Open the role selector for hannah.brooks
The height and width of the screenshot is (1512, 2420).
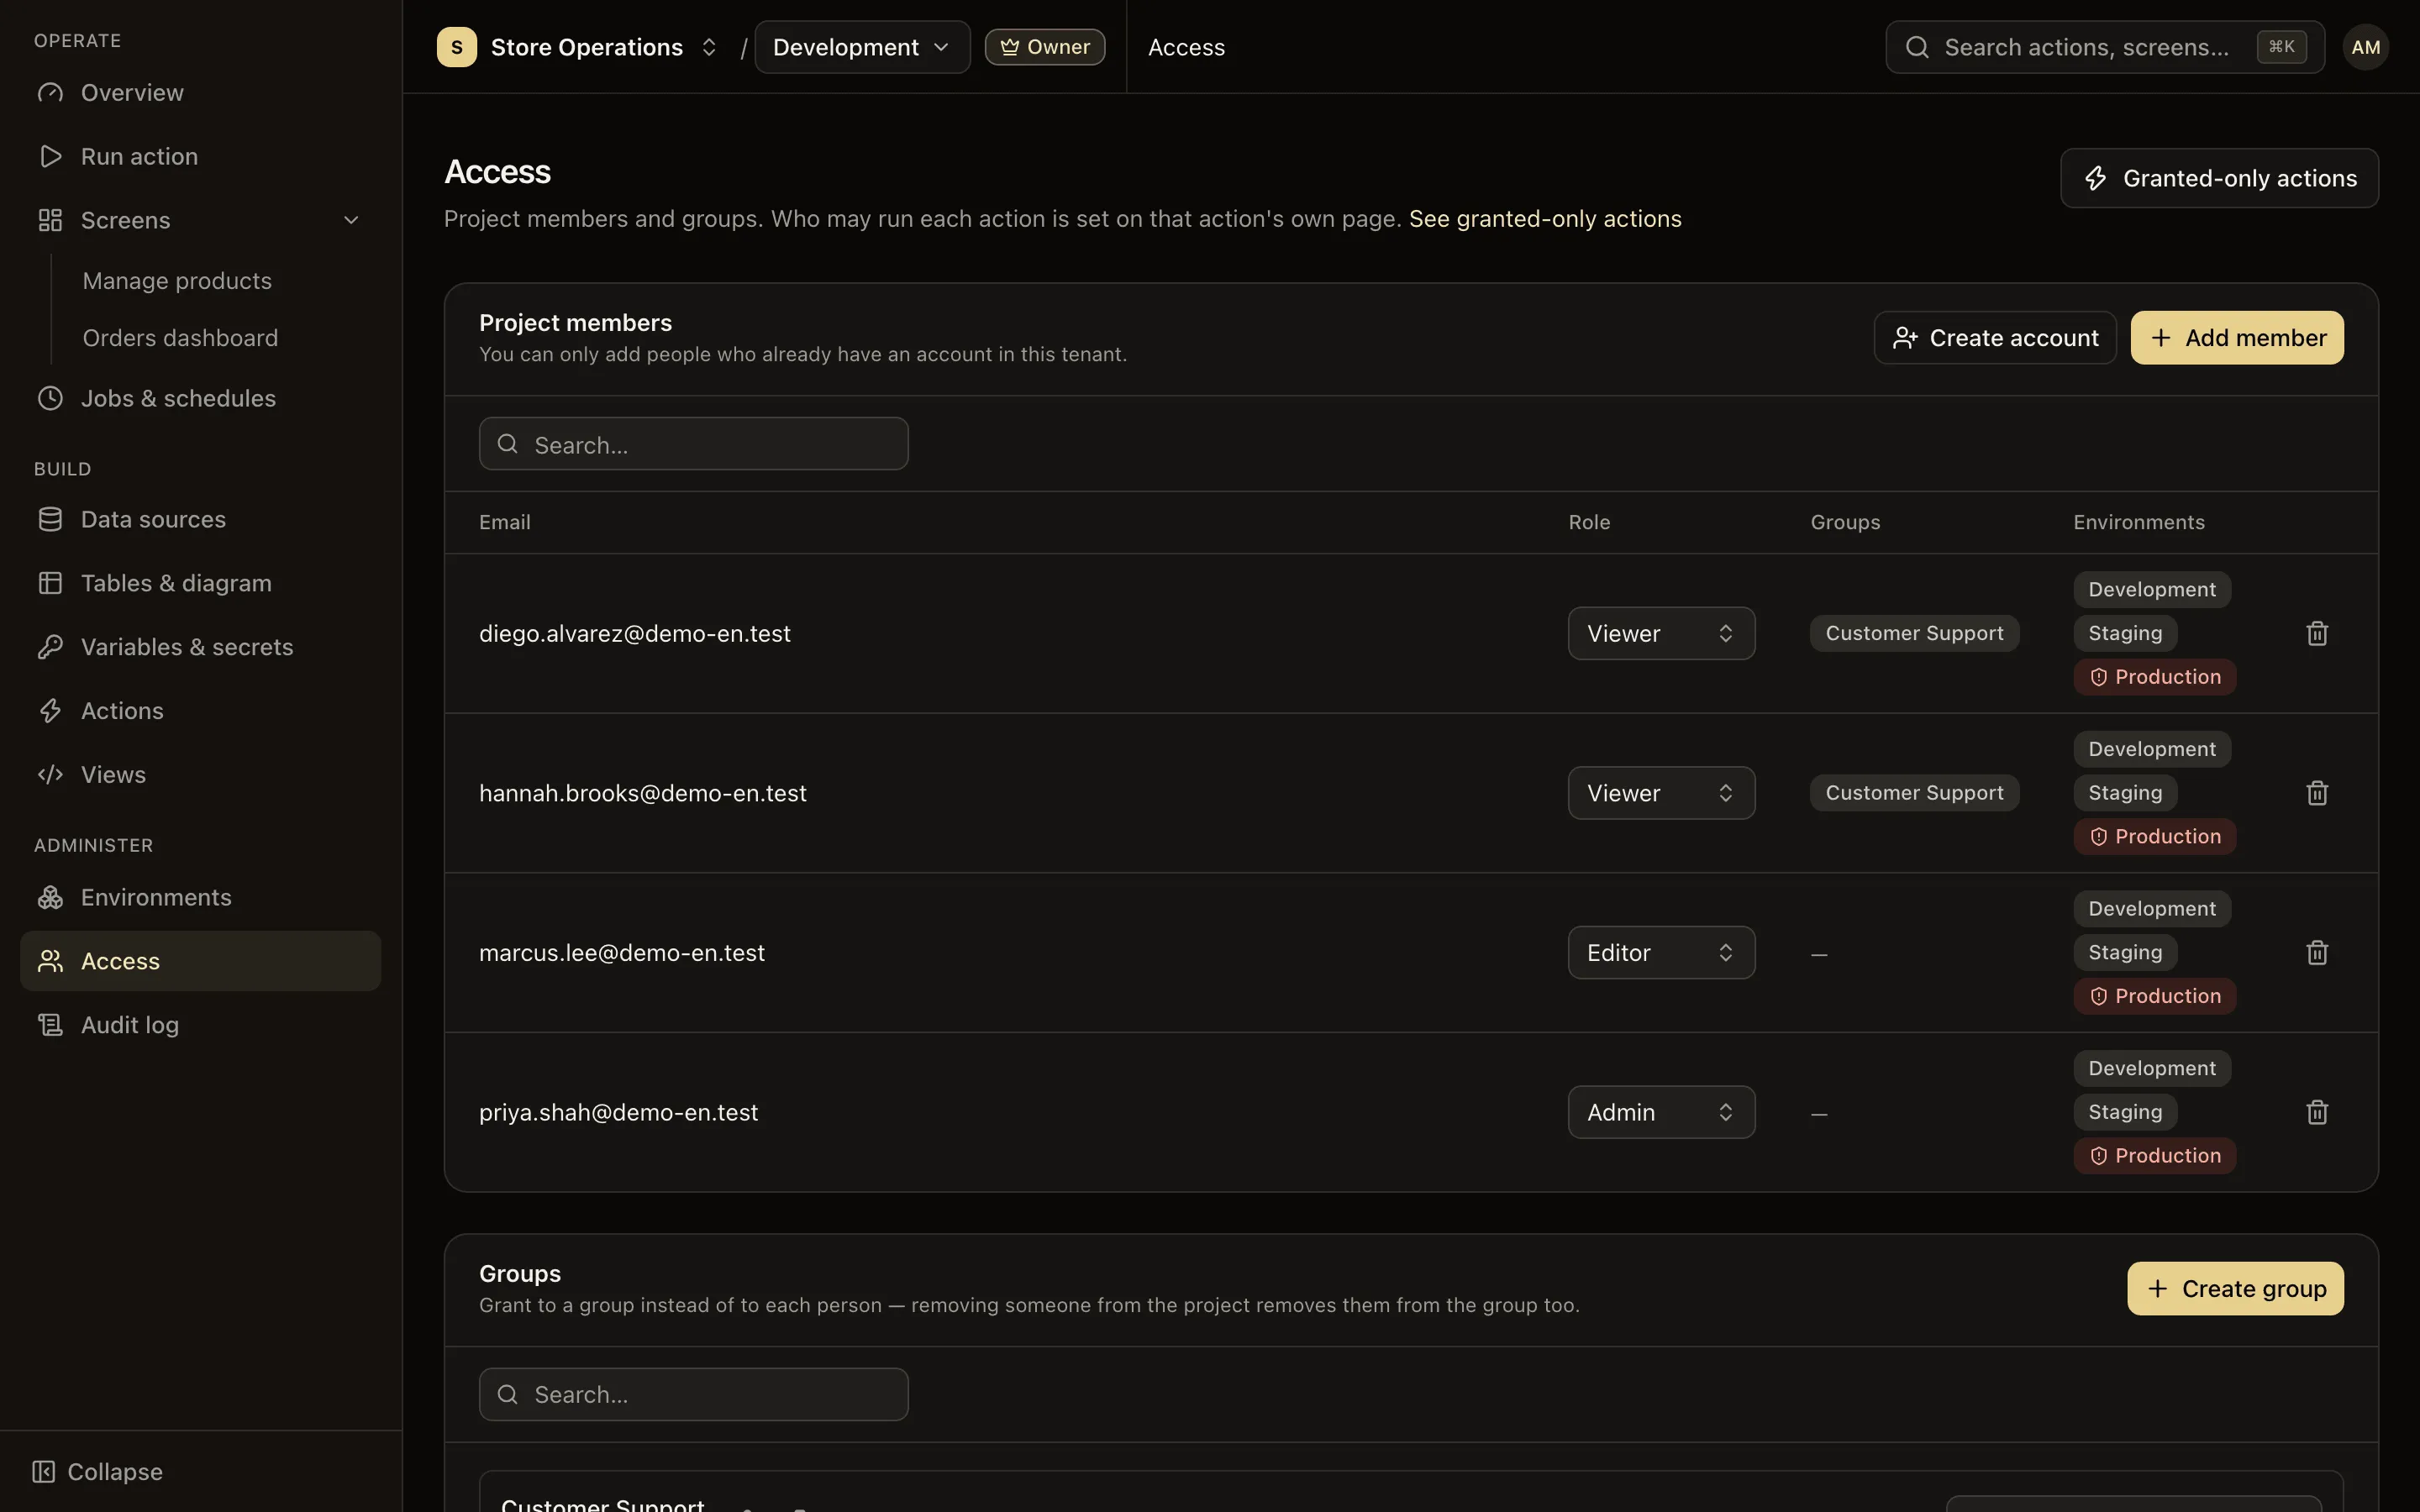coord(1661,793)
